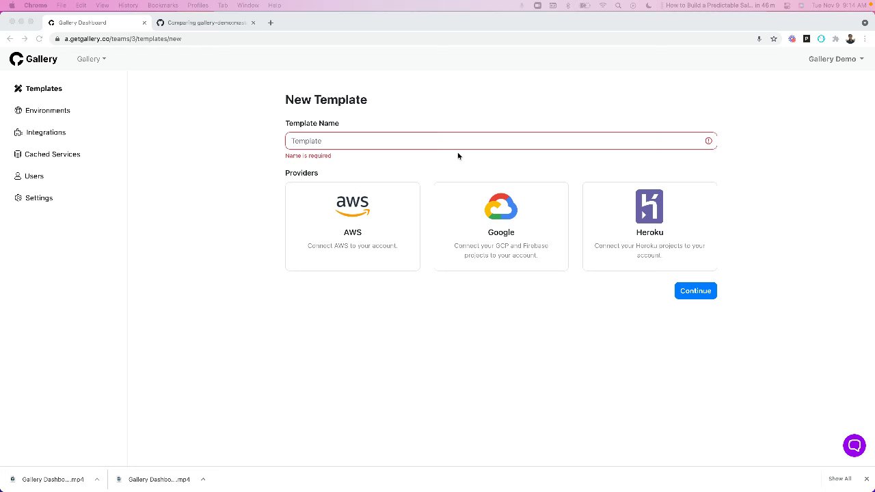Open Users in the sidebar
The height and width of the screenshot is (492, 875).
pos(29,176)
